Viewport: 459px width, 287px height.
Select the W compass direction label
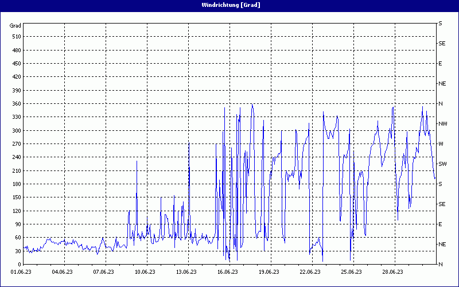pos(441,144)
